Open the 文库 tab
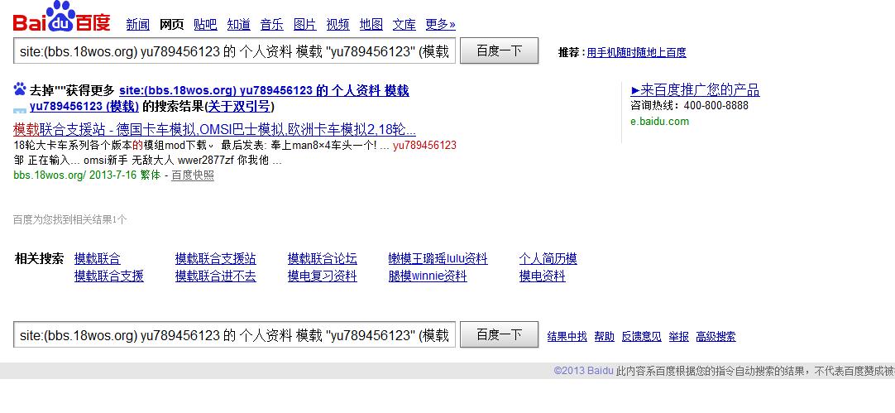895x413 pixels. point(404,25)
